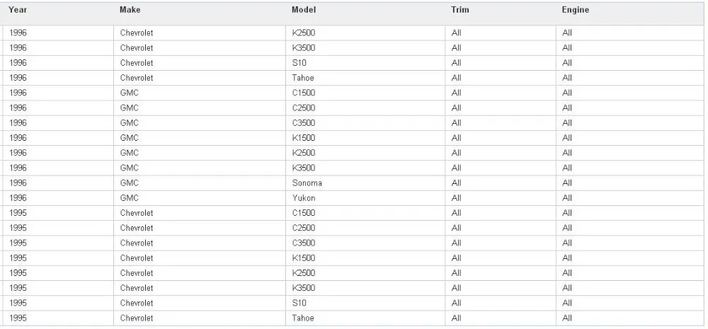Select the 1996 Chevrolet Tahoe model cell
This screenshot has height=329, width=708.
303,78
